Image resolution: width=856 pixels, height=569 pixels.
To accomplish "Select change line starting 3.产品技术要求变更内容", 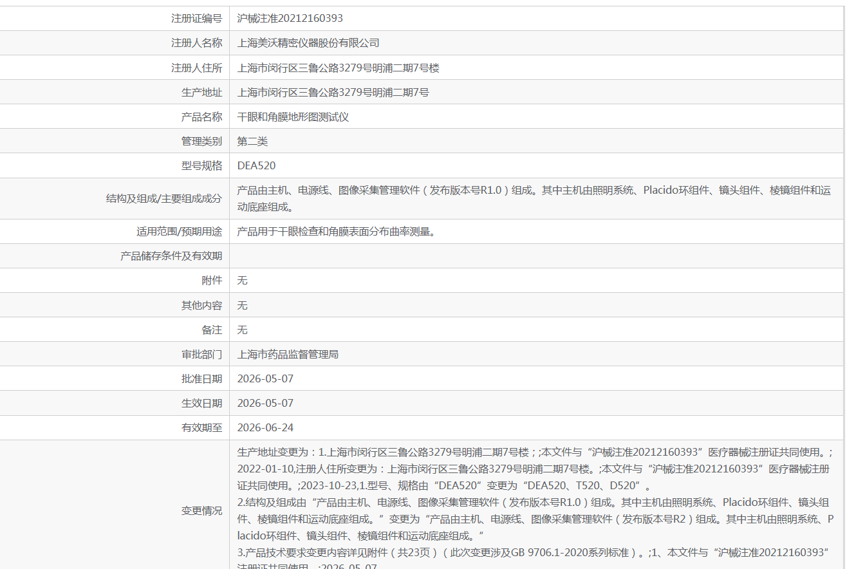I will coord(533,552).
